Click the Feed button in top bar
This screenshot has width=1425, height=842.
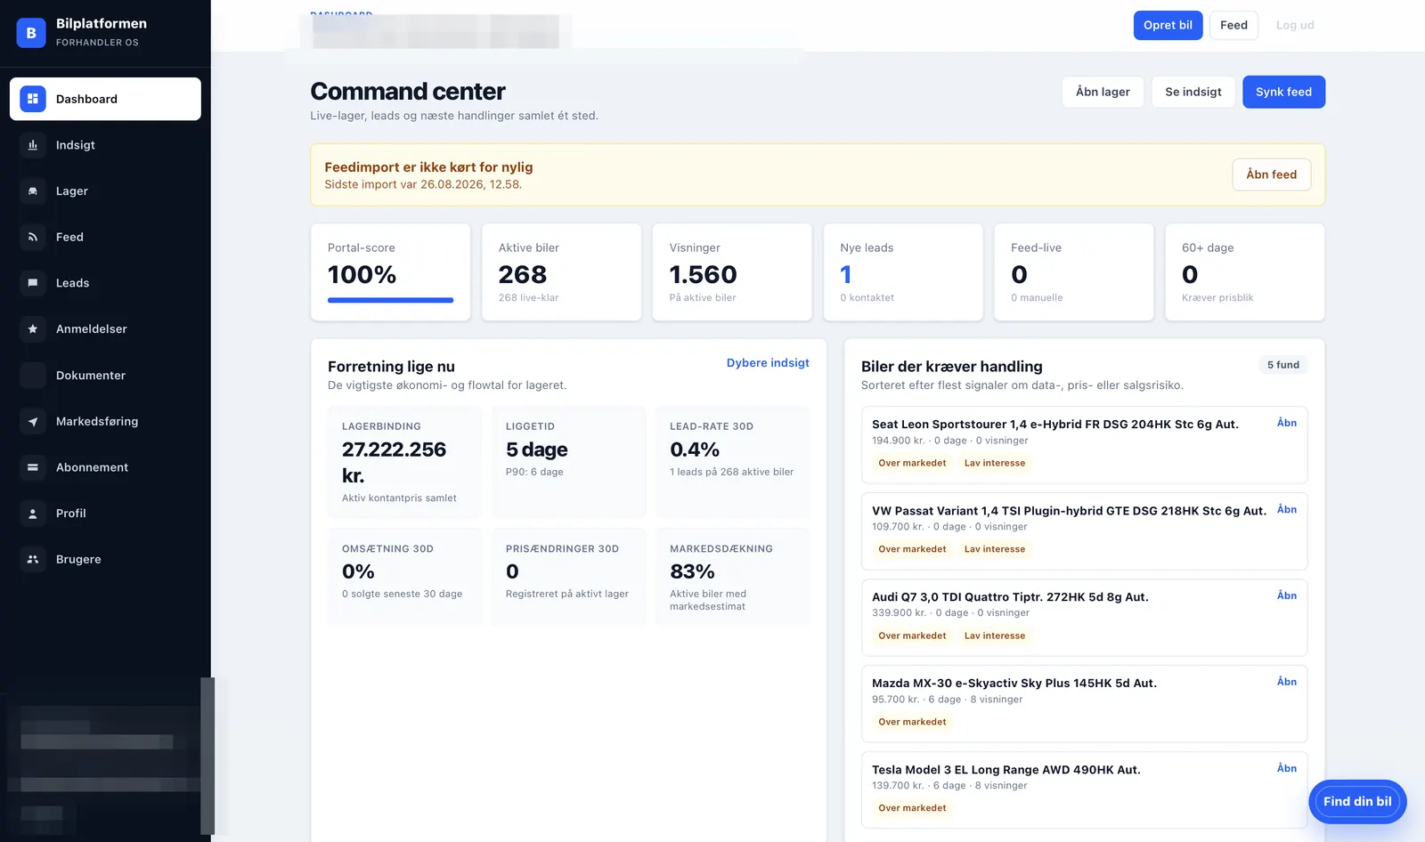coord(1234,25)
